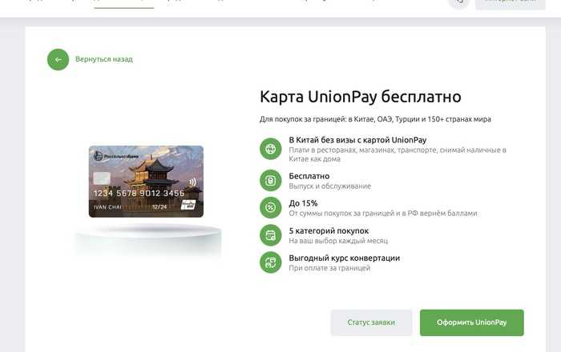Click the 'Бесплатно' free issuance icon
This screenshot has height=352, width=561.
click(x=271, y=180)
